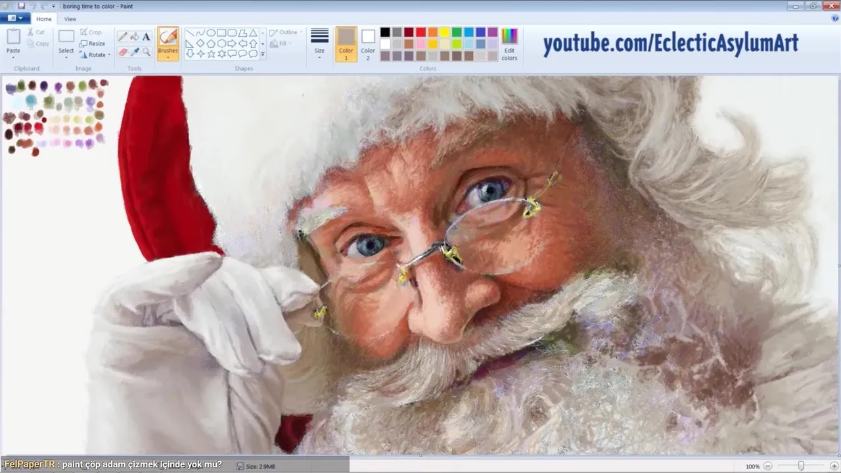This screenshot has width=841, height=473.
Task: Pick the Diamond shape
Action: tap(200, 43)
